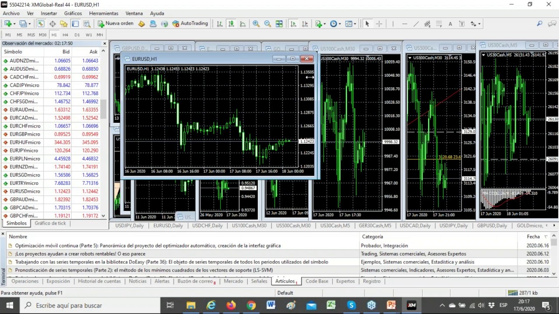Close the Market Watch panel
The width and height of the screenshot is (559, 314).
(x=104, y=43)
